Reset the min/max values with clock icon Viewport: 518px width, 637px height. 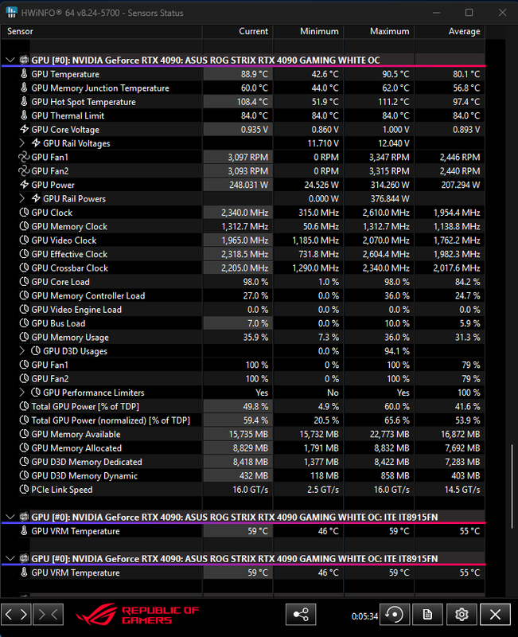[395, 614]
